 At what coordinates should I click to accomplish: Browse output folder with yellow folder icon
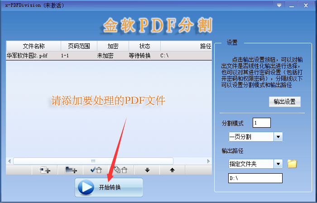tap(292, 164)
